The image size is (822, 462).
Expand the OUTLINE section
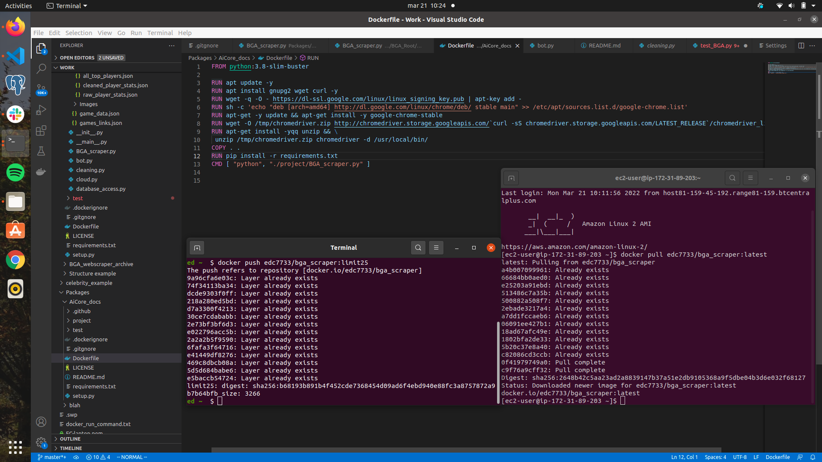click(x=70, y=439)
